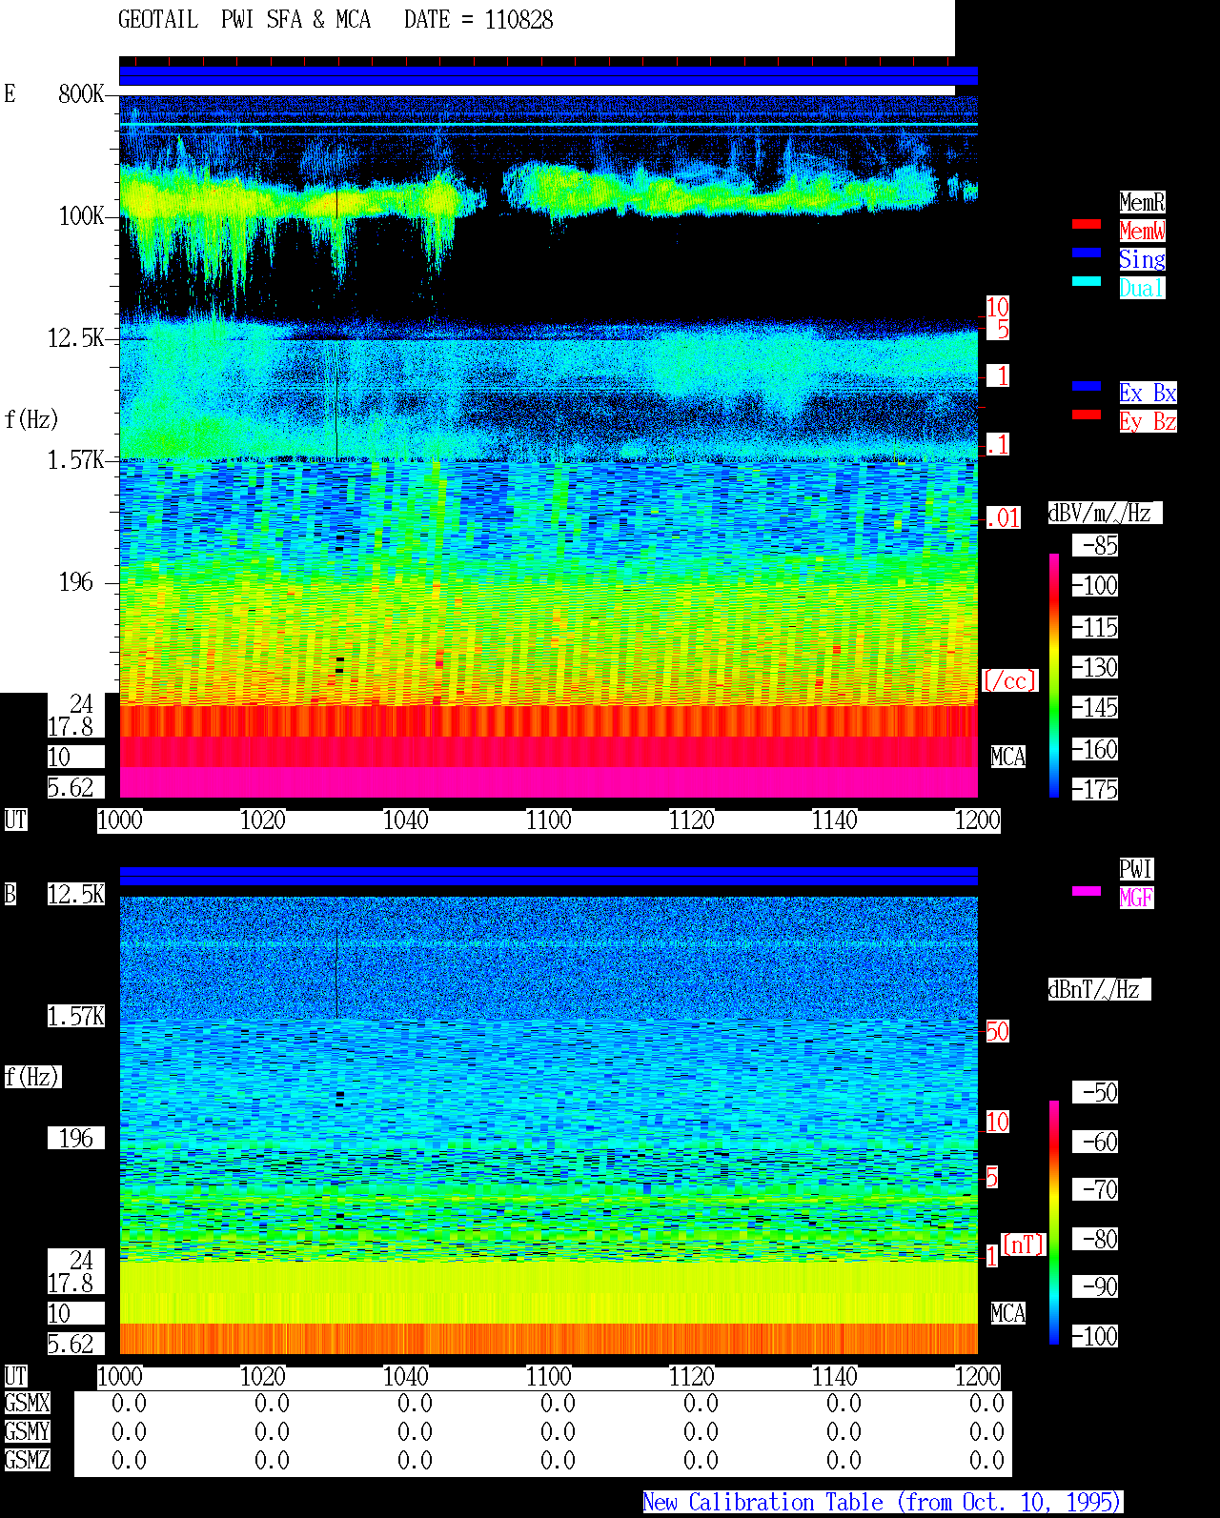This screenshot has height=1518, width=1220.
Task: Click the MCA label beside B panel
Action: click(1008, 1313)
